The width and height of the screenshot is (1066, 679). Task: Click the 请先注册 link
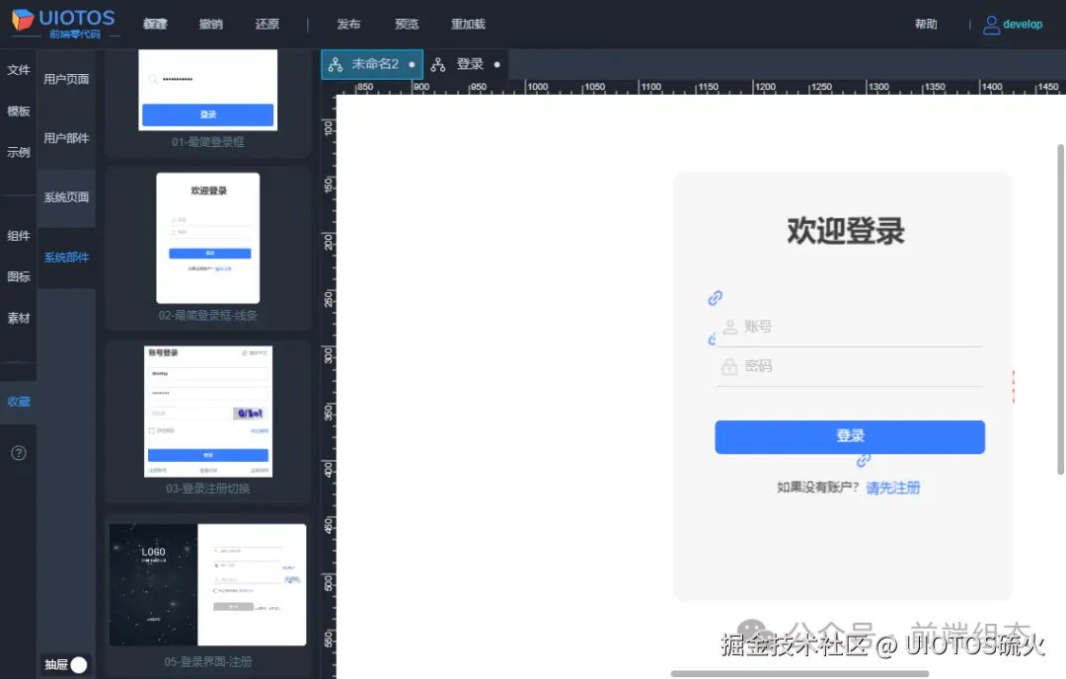891,487
